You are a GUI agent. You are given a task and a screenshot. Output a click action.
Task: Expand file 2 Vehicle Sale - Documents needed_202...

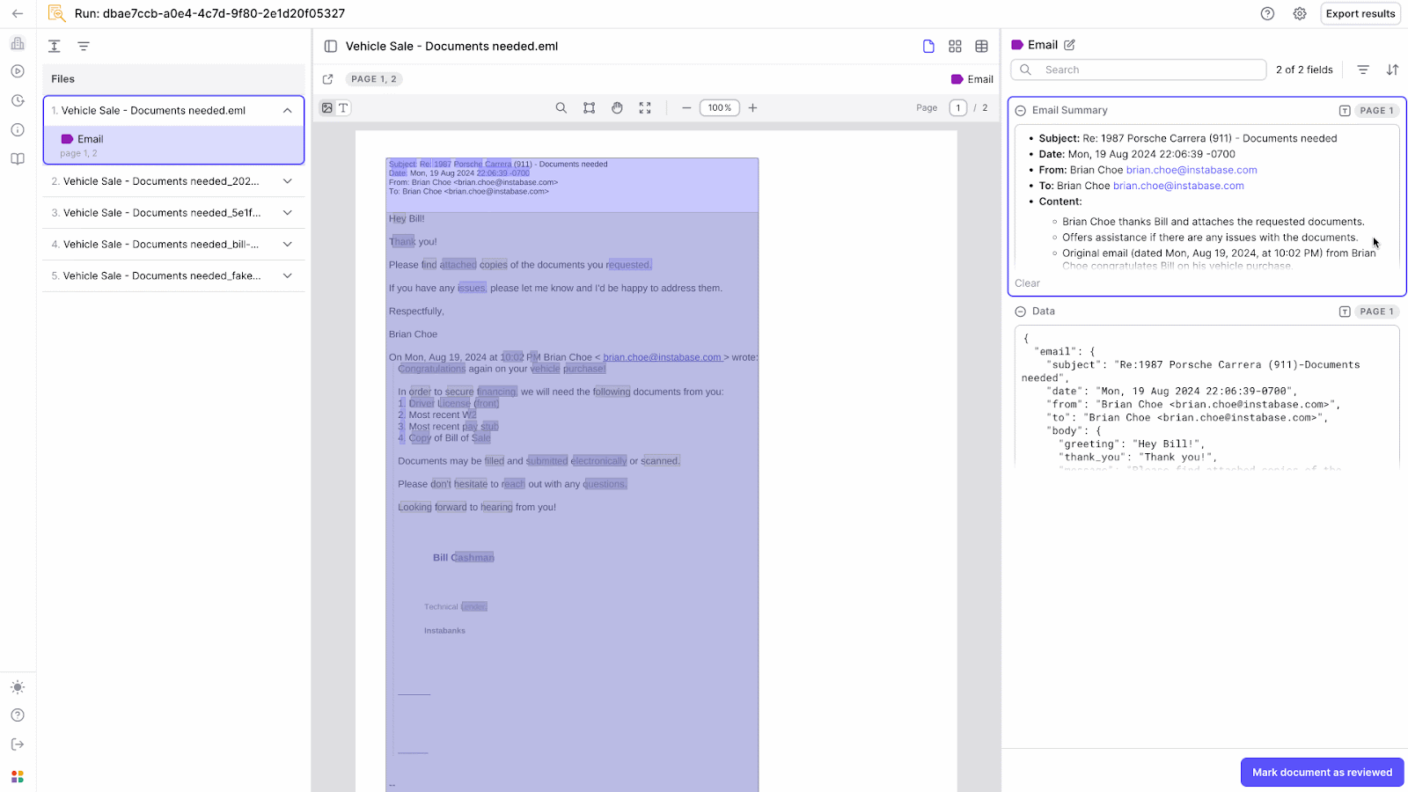tap(288, 181)
